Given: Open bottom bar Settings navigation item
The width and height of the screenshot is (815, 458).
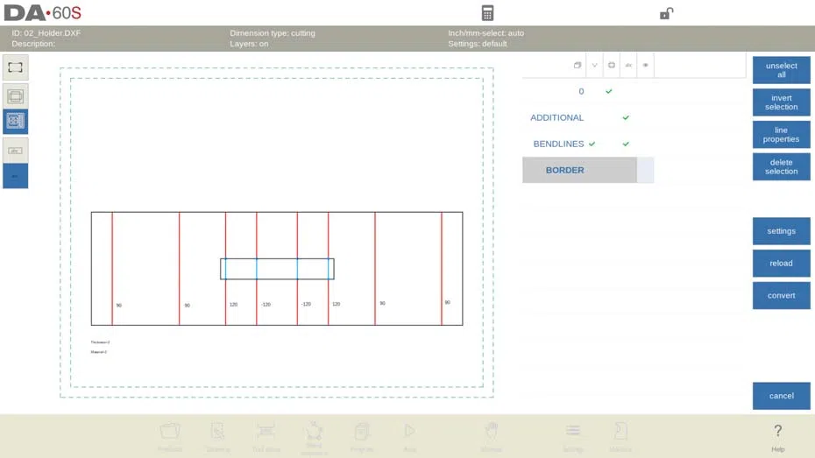Looking at the screenshot, I should [x=573, y=436].
